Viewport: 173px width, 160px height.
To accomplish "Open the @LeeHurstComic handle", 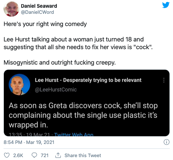I will click(56, 90).
